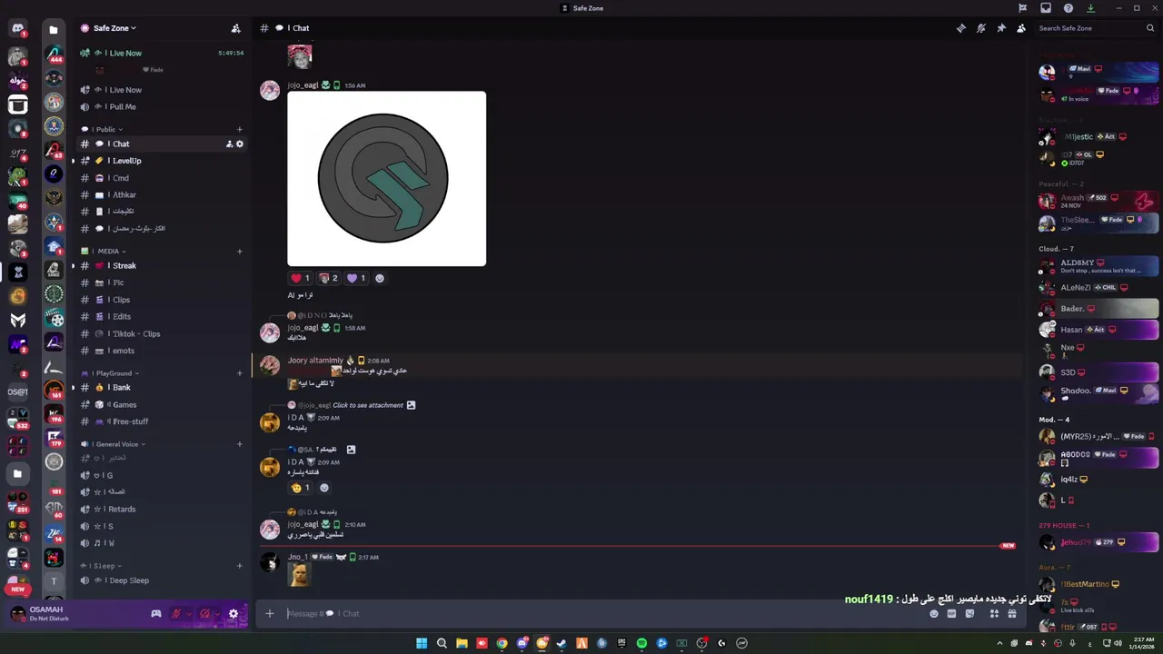
Task: Open pinned messages pin icon
Action: (1001, 28)
